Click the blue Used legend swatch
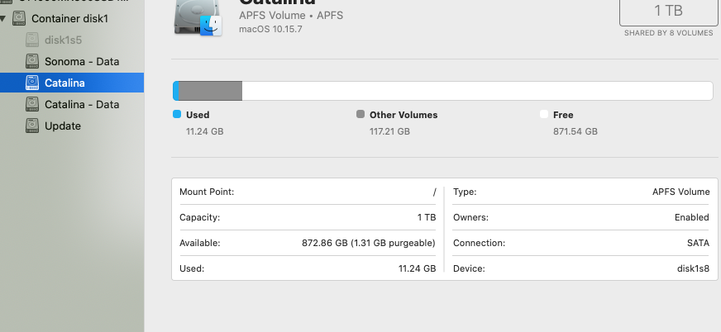721x332 pixels. 177,114
